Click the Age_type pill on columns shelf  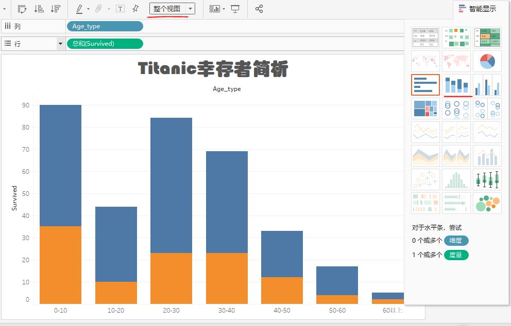tap(105, 26)
